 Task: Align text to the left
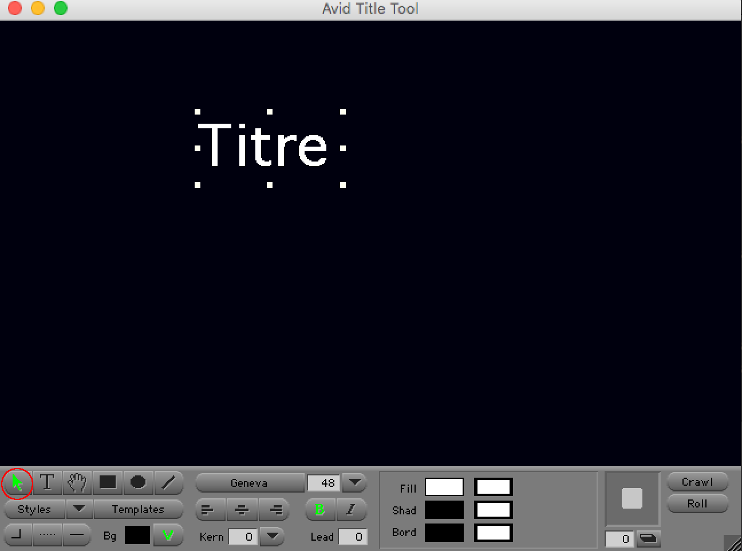(x=208, y=509)
